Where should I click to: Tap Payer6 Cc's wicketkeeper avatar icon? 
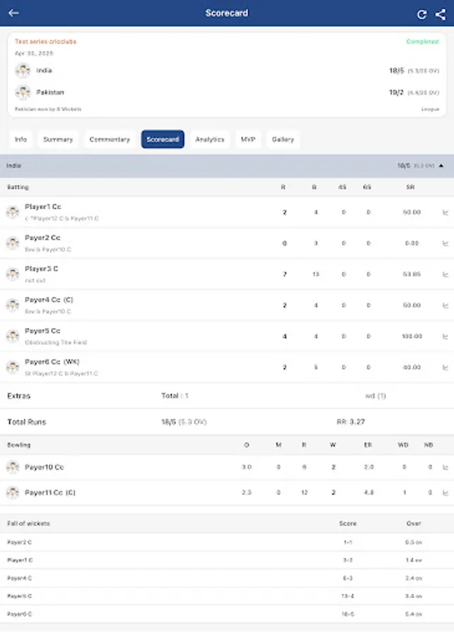tap(12, 365)
